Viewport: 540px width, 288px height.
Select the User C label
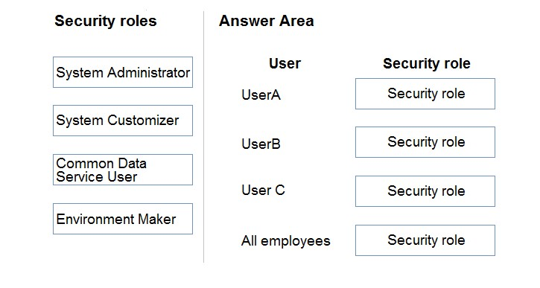264,190
